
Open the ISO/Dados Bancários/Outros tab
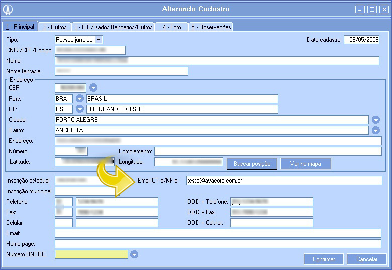click(113, 27)
